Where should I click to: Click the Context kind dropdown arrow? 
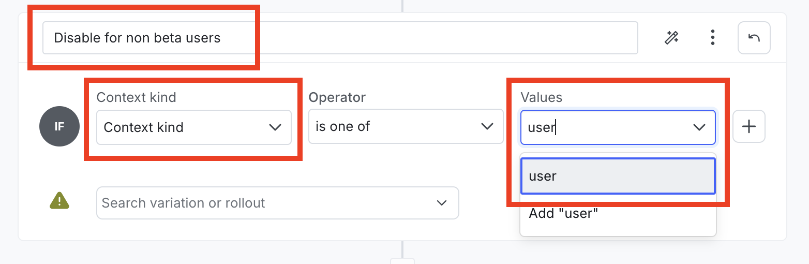point(275,127)
